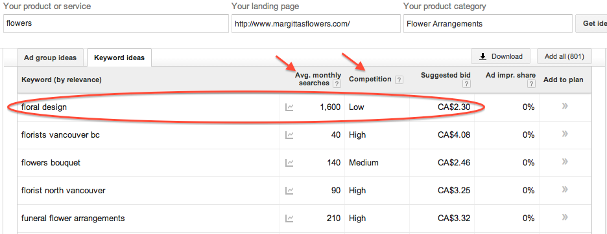Screen dimensions: 607x234
Task: Switch to Ad group ideas tab
Action: coord(51,58)
